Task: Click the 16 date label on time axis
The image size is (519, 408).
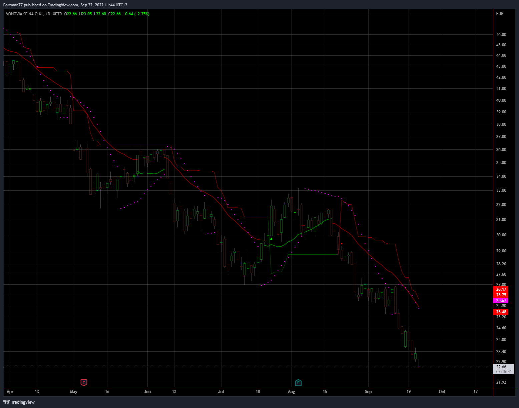Action: click(107, 392)
